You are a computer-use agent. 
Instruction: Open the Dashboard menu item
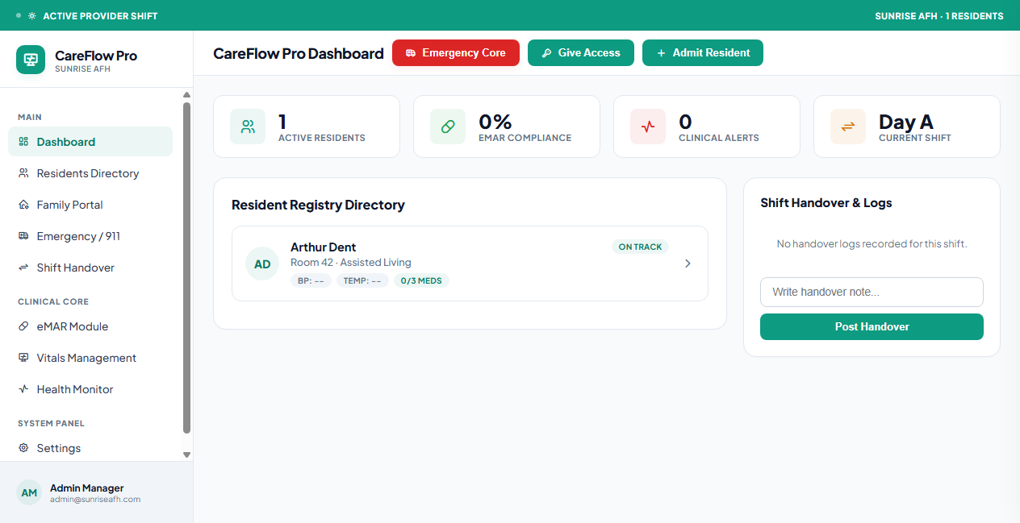90,142
